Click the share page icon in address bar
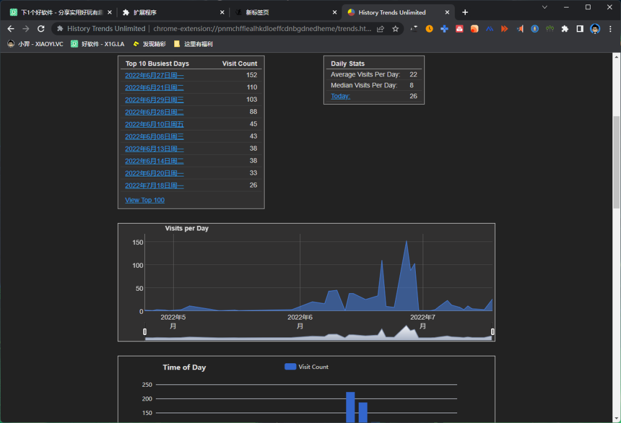This screenshot has width=621, height=423. point(381,29)
